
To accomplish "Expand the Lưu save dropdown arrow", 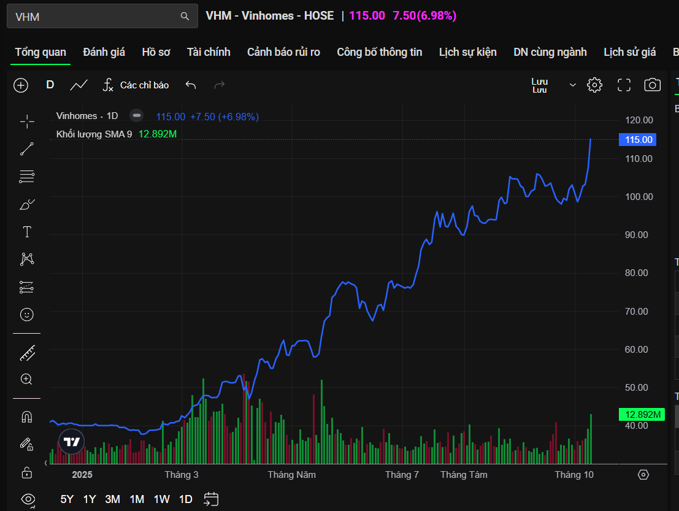I will click(573, 85).
